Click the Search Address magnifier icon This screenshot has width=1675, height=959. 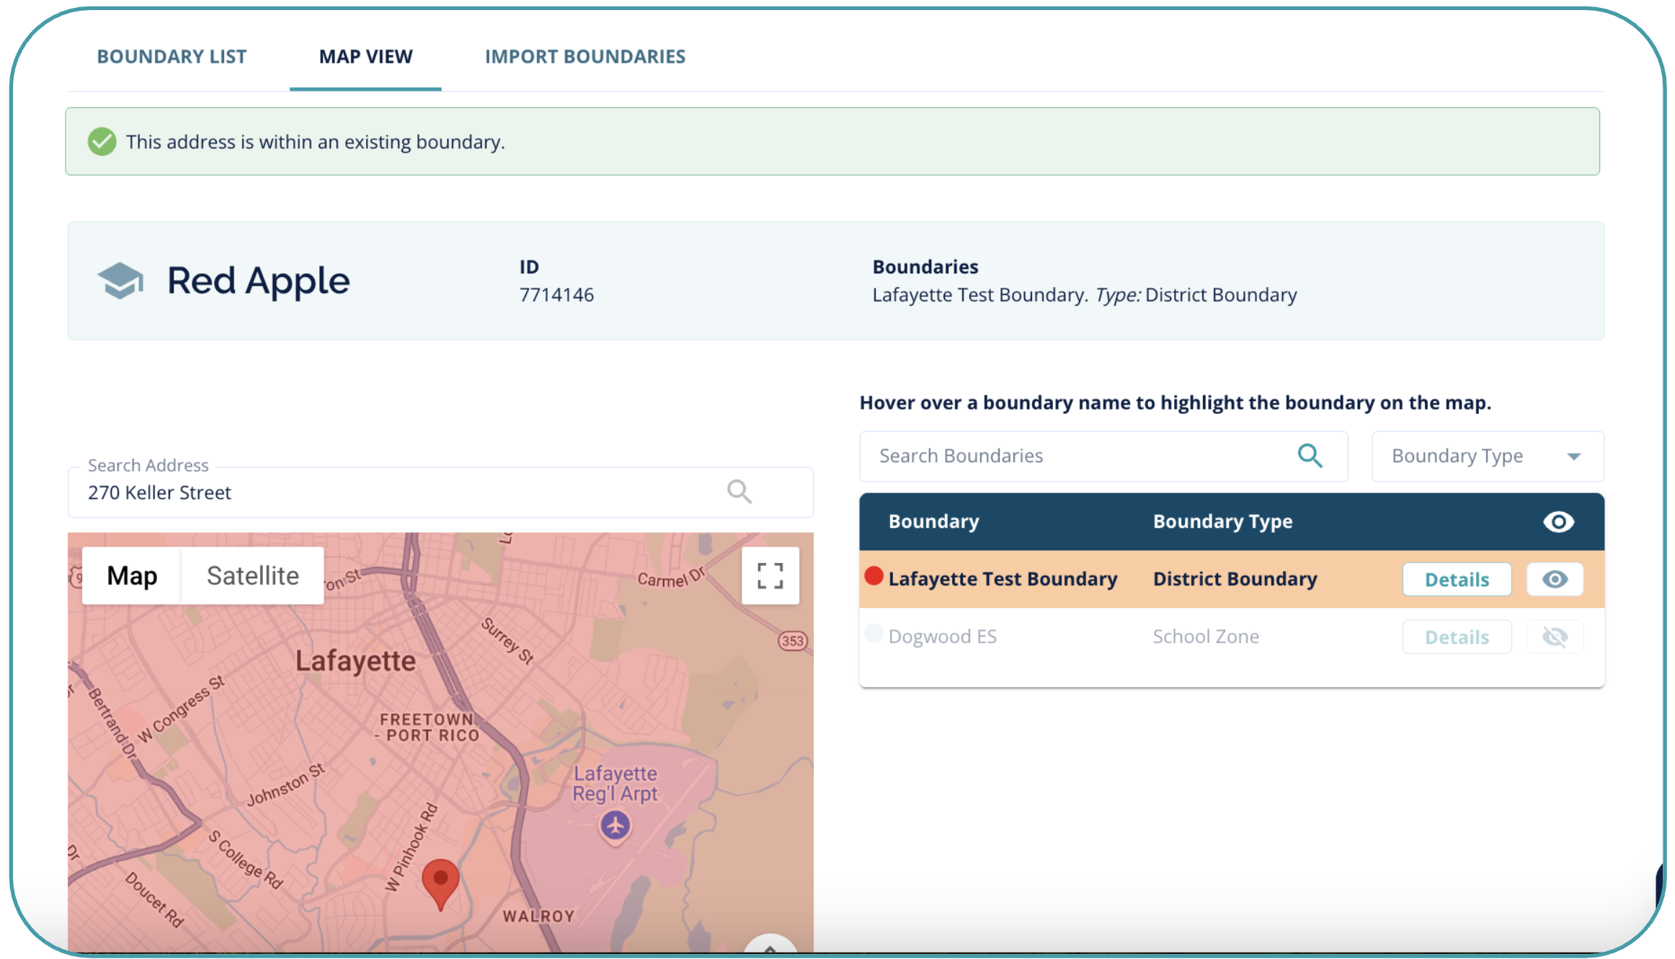(739, 492)
